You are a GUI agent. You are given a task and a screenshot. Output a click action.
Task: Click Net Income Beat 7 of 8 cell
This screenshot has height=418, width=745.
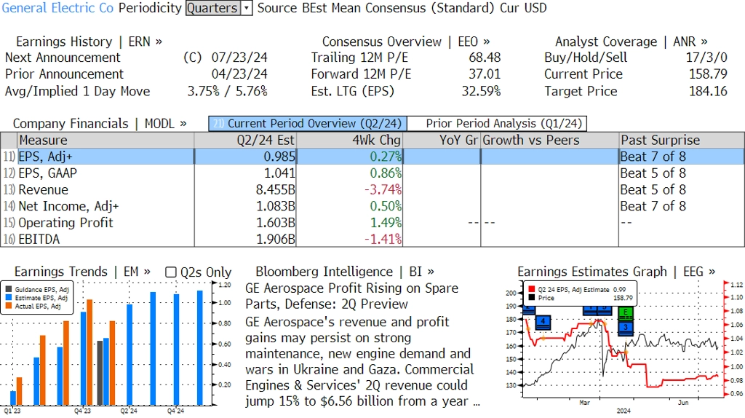[681, 206]
